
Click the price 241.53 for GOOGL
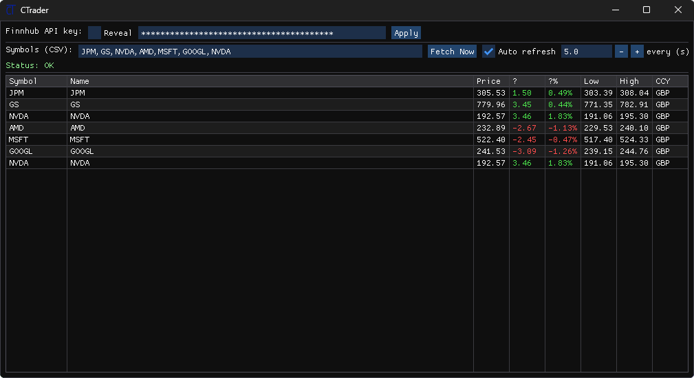click(x=491, y=151)
